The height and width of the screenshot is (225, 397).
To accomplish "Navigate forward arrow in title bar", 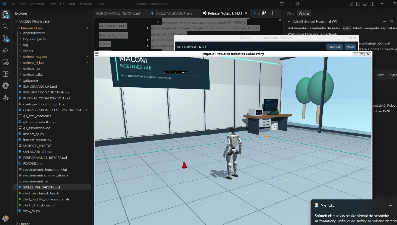I will (131, 4).
